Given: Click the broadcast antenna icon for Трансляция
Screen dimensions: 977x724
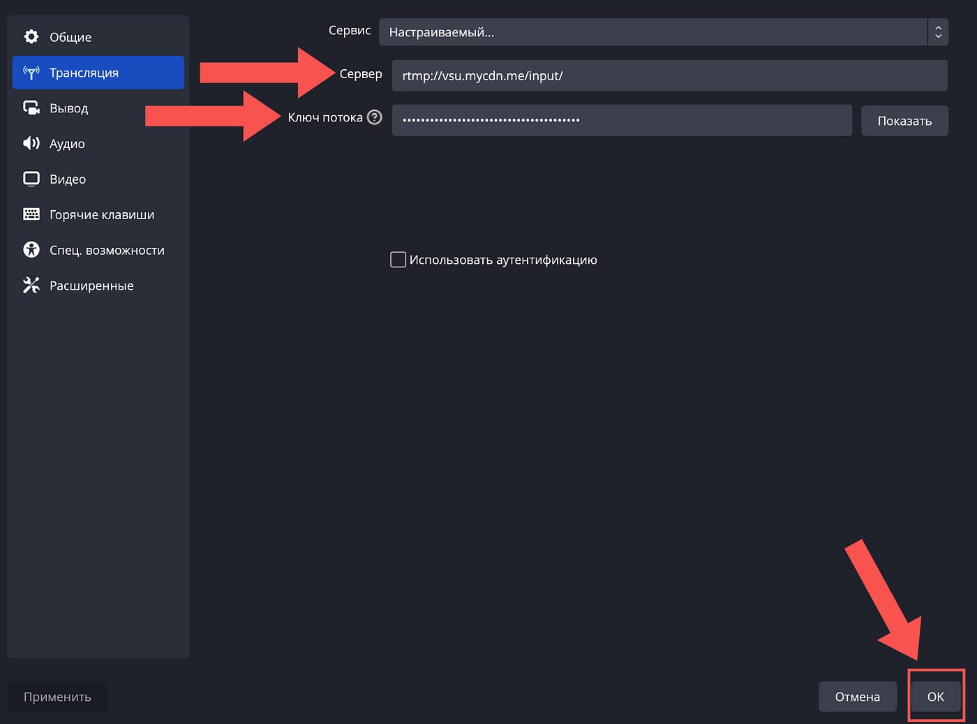Looking at the screenshot, I should (31, 73).
